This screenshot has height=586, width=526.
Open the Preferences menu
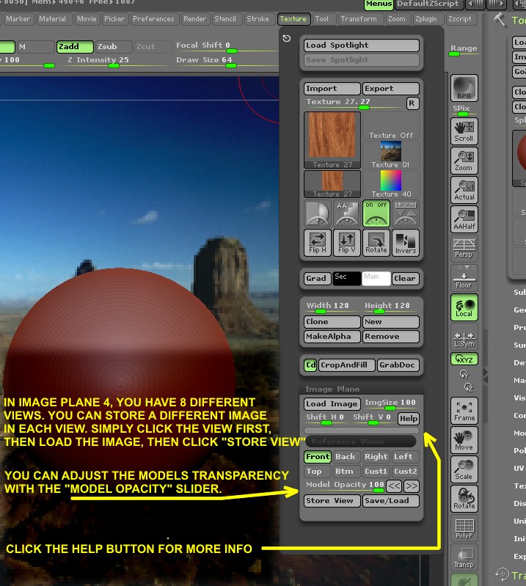pyautogui.click(x=153, y=19)
